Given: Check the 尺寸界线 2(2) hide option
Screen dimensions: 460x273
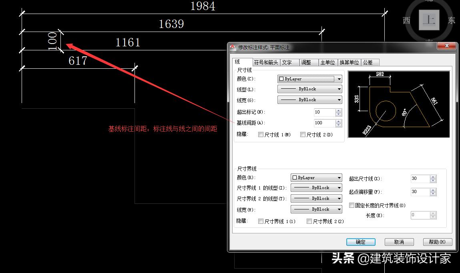Looking at the screenshot, I should (309, 221).
